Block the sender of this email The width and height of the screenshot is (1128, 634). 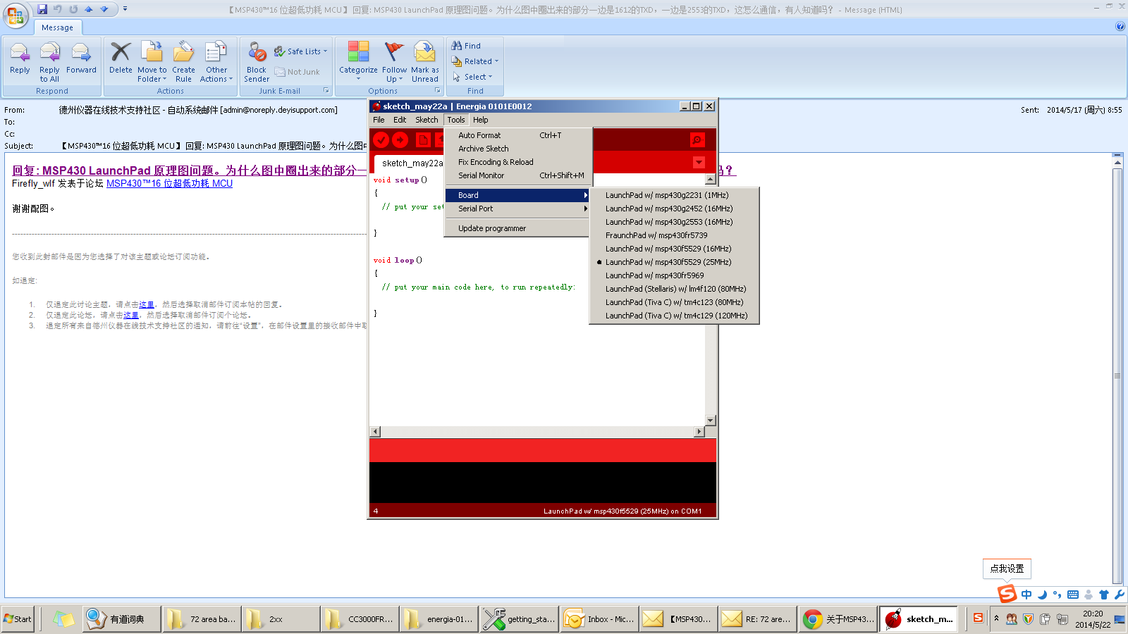(257, 62)
